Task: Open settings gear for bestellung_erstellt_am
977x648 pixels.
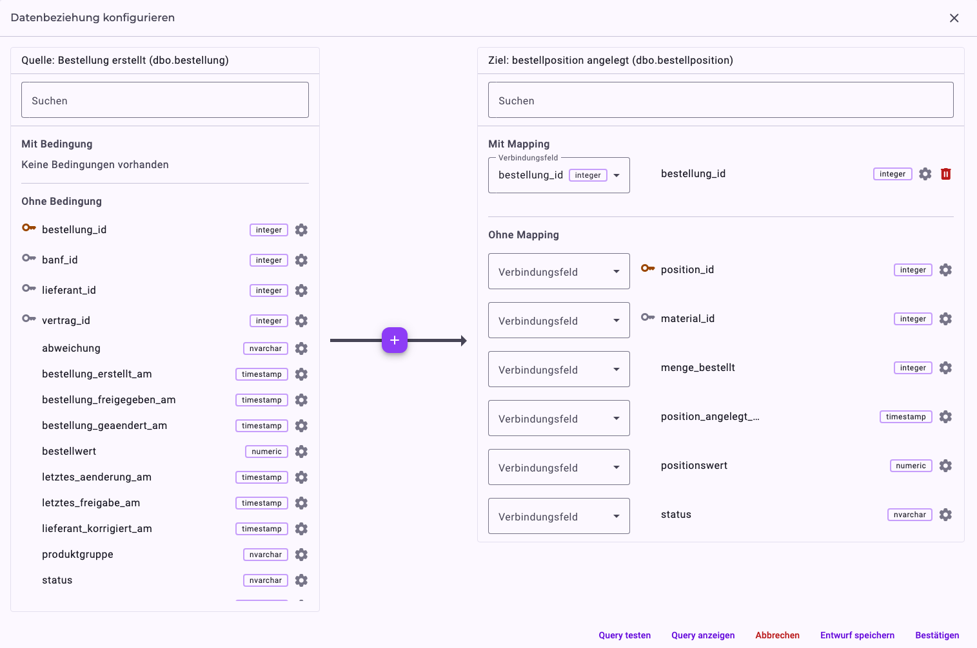Action: click(x=301, y=374)
